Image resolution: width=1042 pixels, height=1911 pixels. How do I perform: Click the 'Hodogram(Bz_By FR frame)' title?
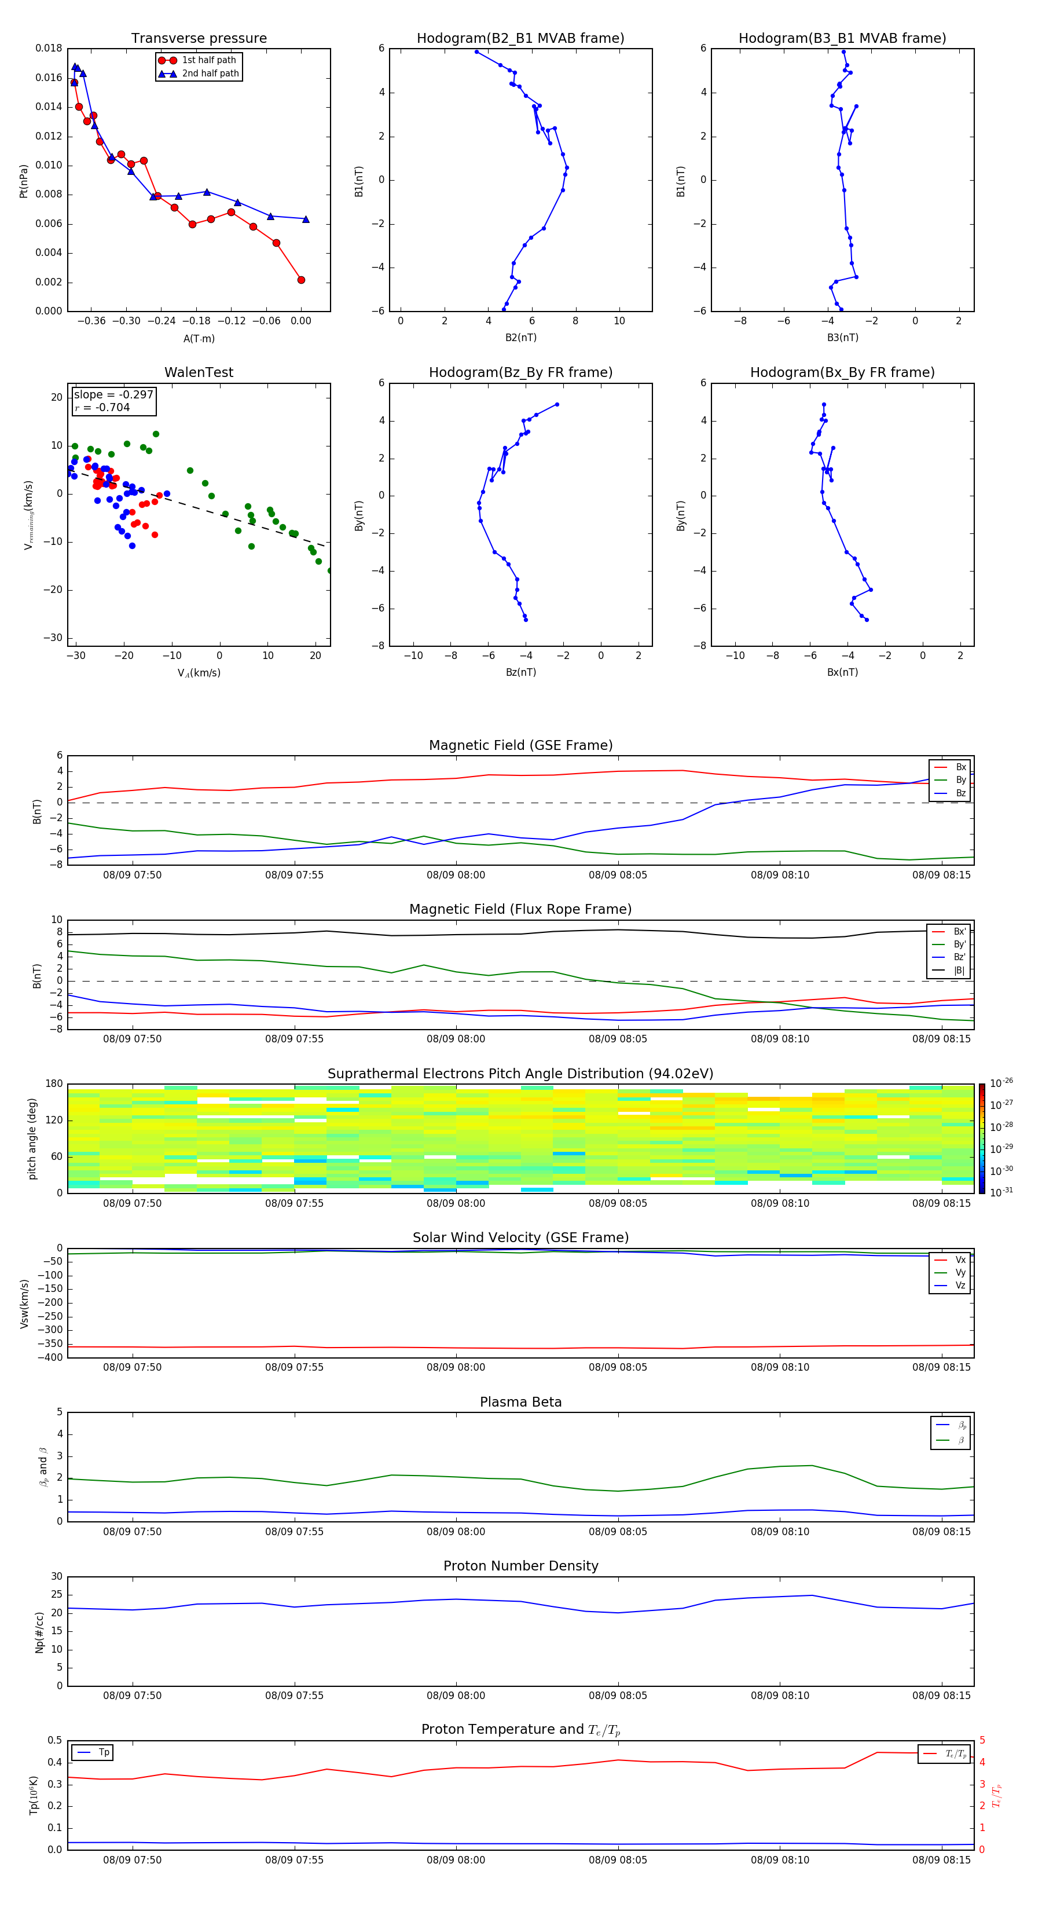[520, 372]
